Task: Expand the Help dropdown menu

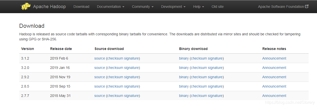Action: pos(198,7)
